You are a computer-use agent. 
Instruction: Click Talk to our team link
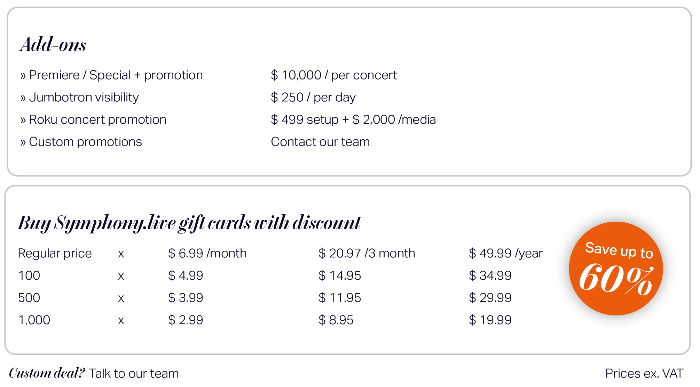tap(134, 373)
